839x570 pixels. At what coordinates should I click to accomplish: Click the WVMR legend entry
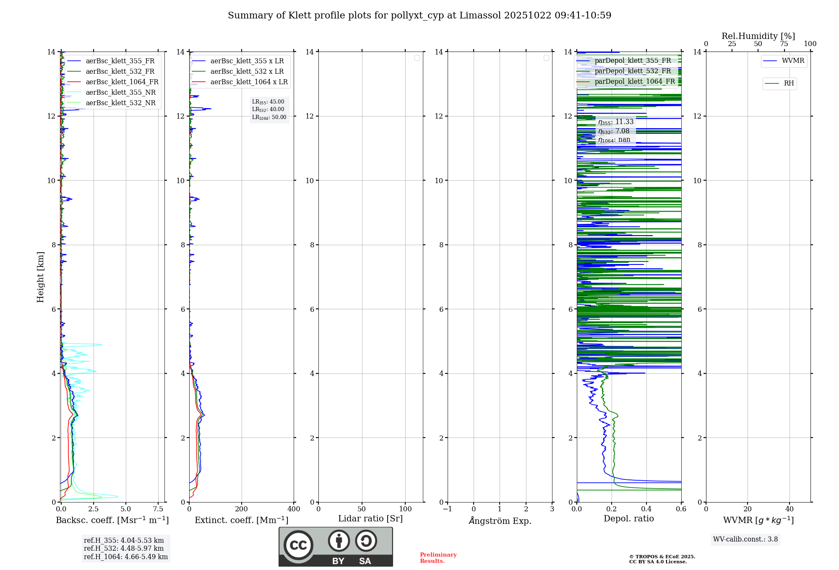click(x=792, y=61)
